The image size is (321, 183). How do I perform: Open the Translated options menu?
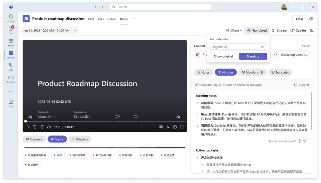pos(257,31)
